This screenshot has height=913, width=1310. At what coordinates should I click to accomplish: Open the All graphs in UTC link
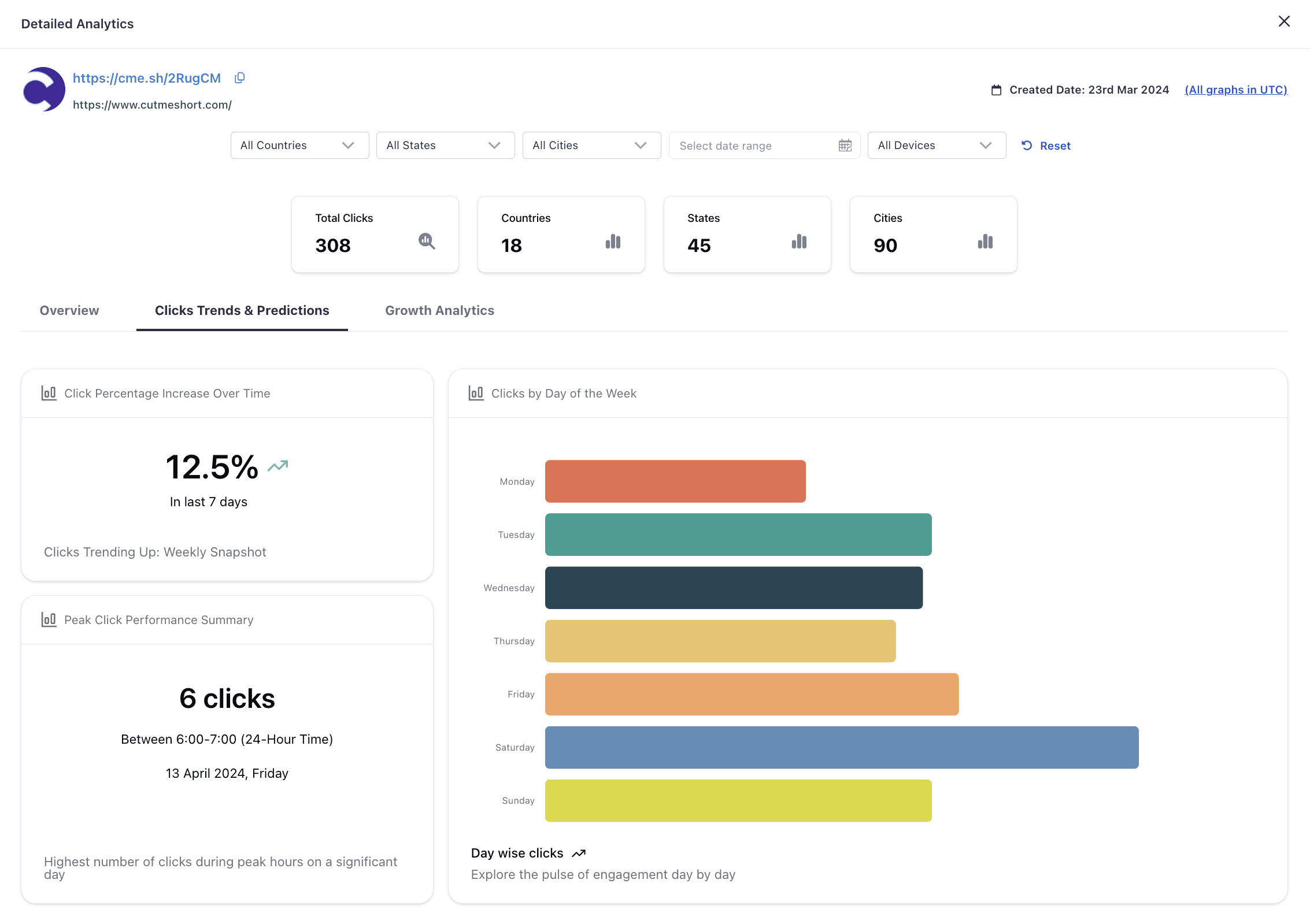click(x=1235, y=90)
